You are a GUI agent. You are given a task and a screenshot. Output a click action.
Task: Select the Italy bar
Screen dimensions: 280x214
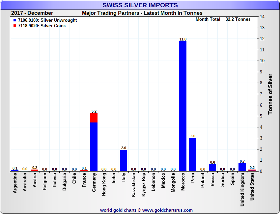124,160
